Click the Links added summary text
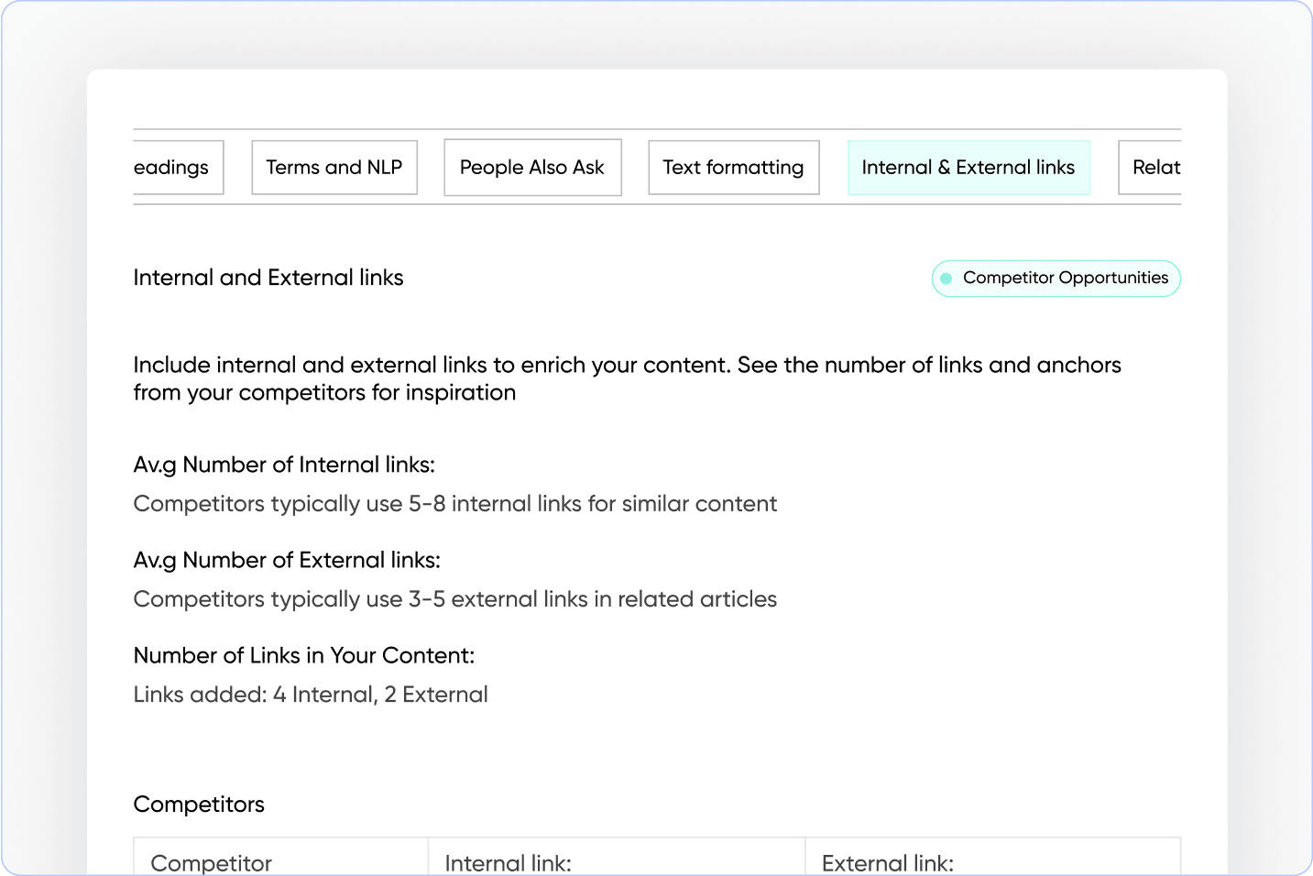Viewport: 1313px width, 876px height. point(311,695)
